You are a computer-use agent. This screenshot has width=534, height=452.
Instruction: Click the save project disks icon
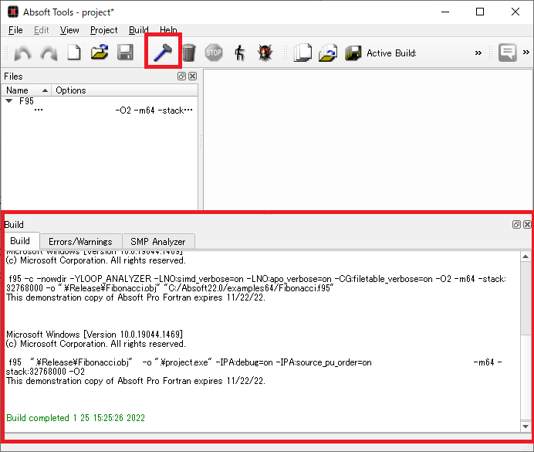coord(353,53)
